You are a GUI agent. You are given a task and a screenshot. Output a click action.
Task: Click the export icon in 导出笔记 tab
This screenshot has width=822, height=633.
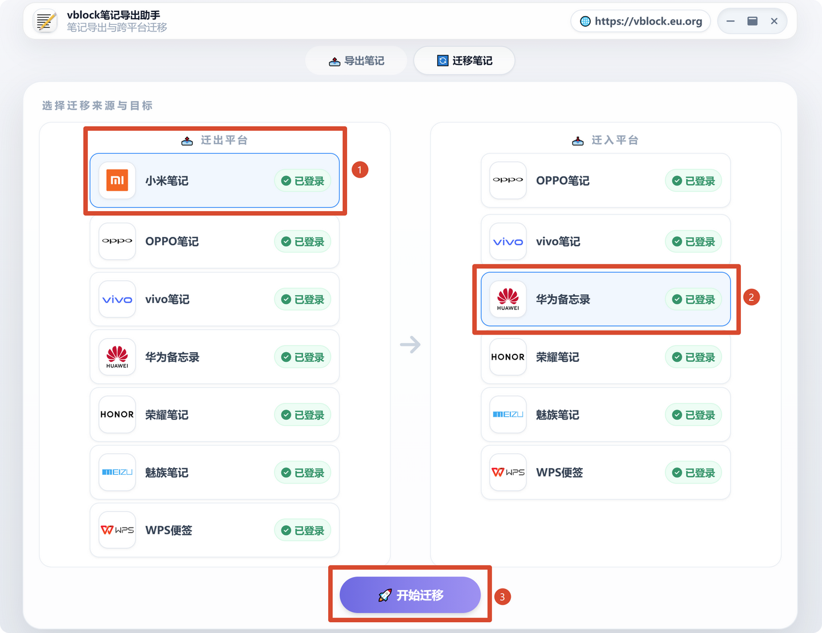click(x=335, y=61)
